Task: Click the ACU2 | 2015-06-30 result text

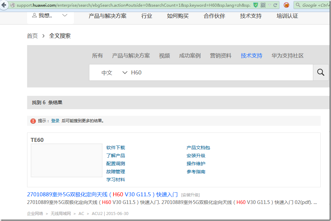Action: [x=110, y=213]
